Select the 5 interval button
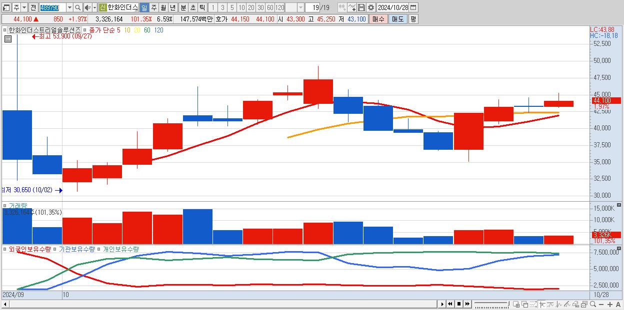Image resolution: width=624 pixels, height=310 pixels. (232, 7)
